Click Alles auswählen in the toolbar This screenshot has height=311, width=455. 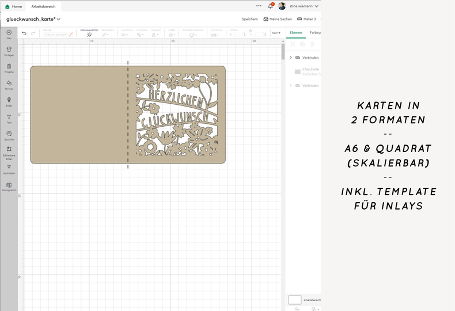[x=89, y=33]
